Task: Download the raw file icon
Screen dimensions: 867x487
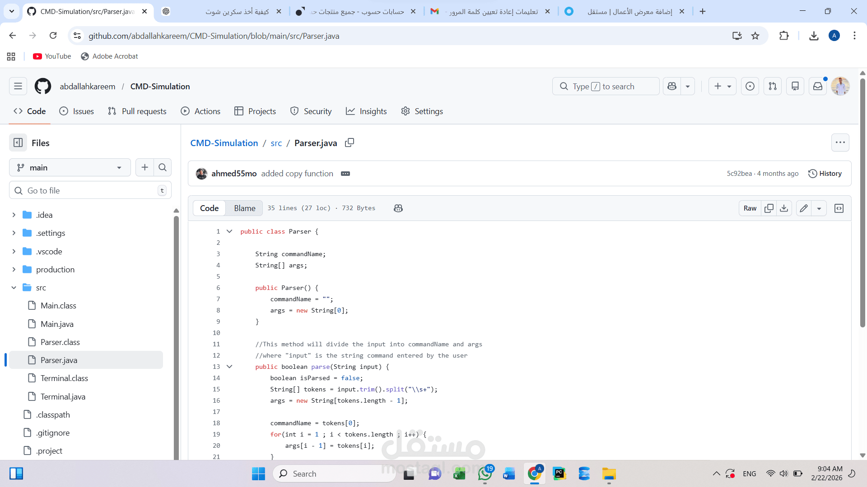Action: click(784, 208)
